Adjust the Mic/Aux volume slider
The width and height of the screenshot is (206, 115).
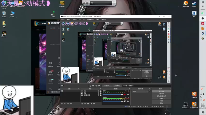coord(113,95)
